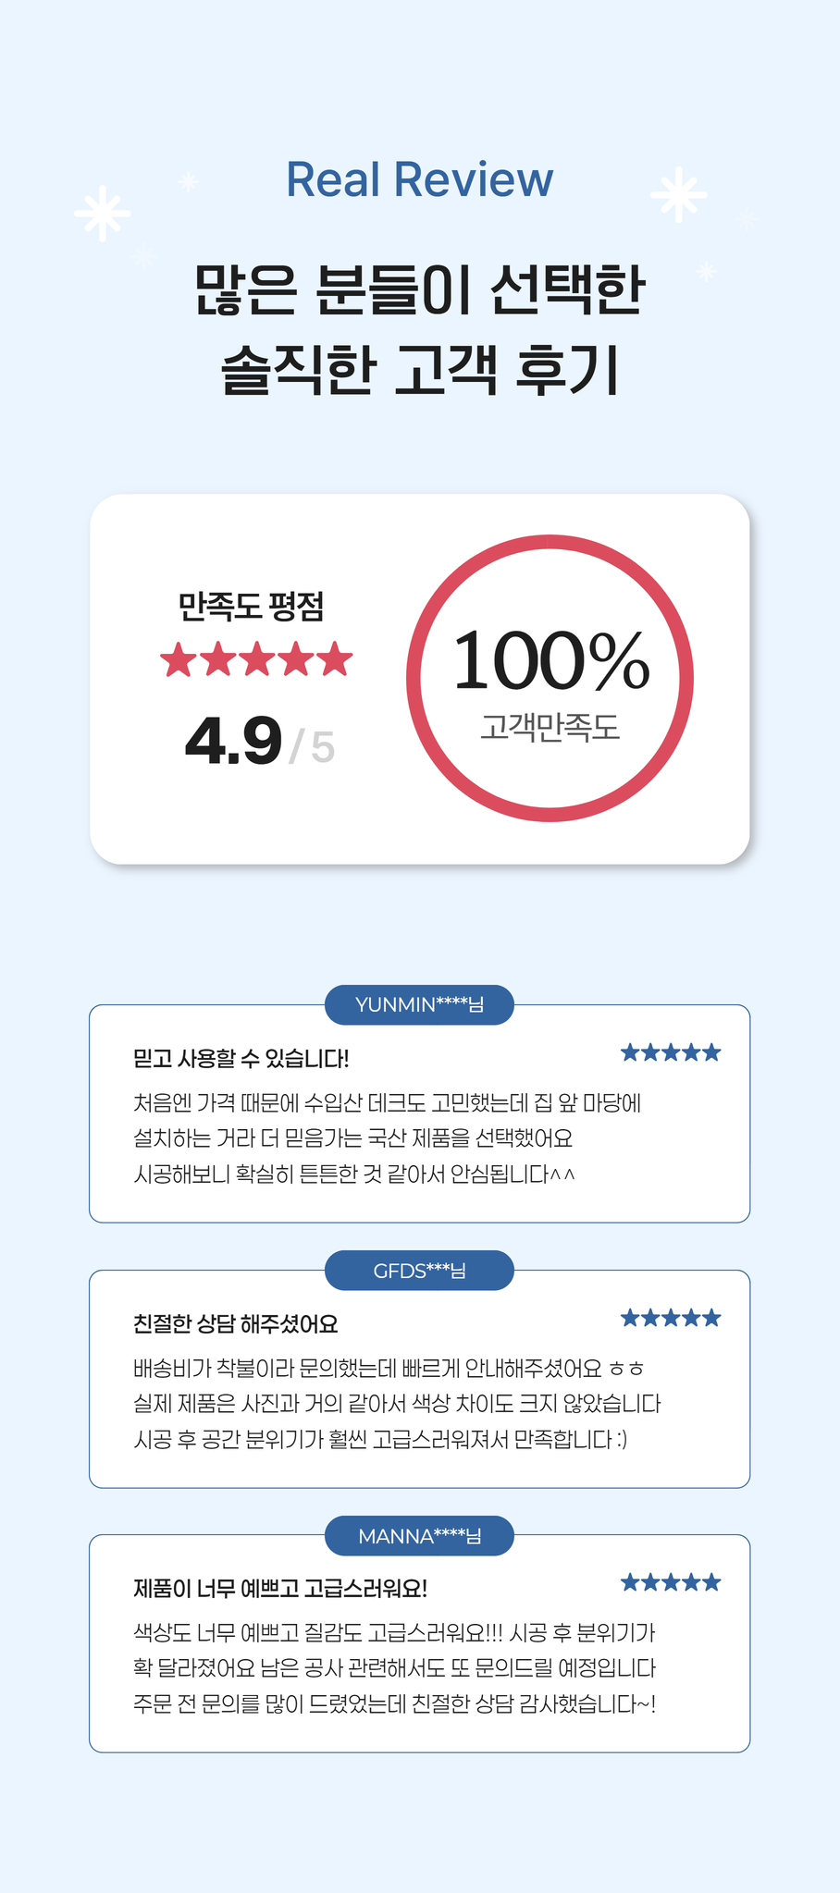Click the Real Review heading
This screenshot has height=1893, width=840.
pyautogui.click(x=419, y=179)
